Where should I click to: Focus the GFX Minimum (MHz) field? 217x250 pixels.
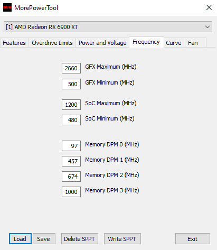(71, 84)
